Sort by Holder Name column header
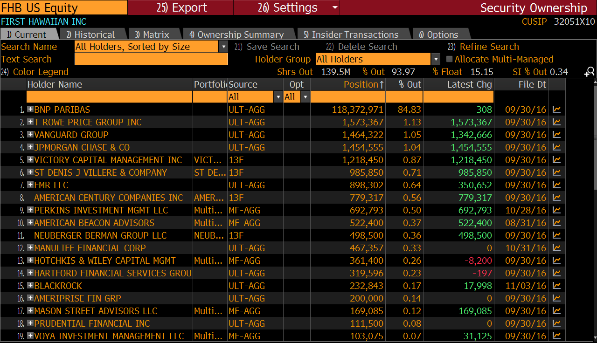This screenshot has width=597, height=343. point(110,84)
